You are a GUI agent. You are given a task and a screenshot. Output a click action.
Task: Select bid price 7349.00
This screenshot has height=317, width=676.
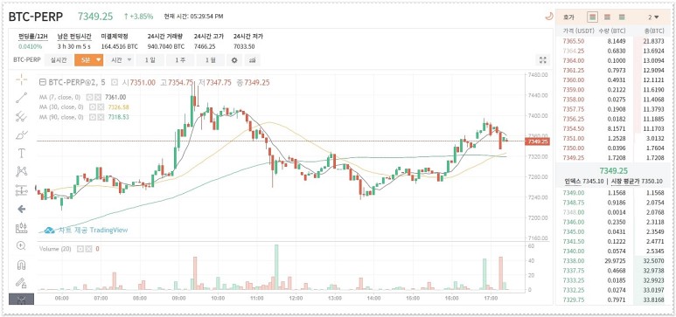click(x=574, y=192)
